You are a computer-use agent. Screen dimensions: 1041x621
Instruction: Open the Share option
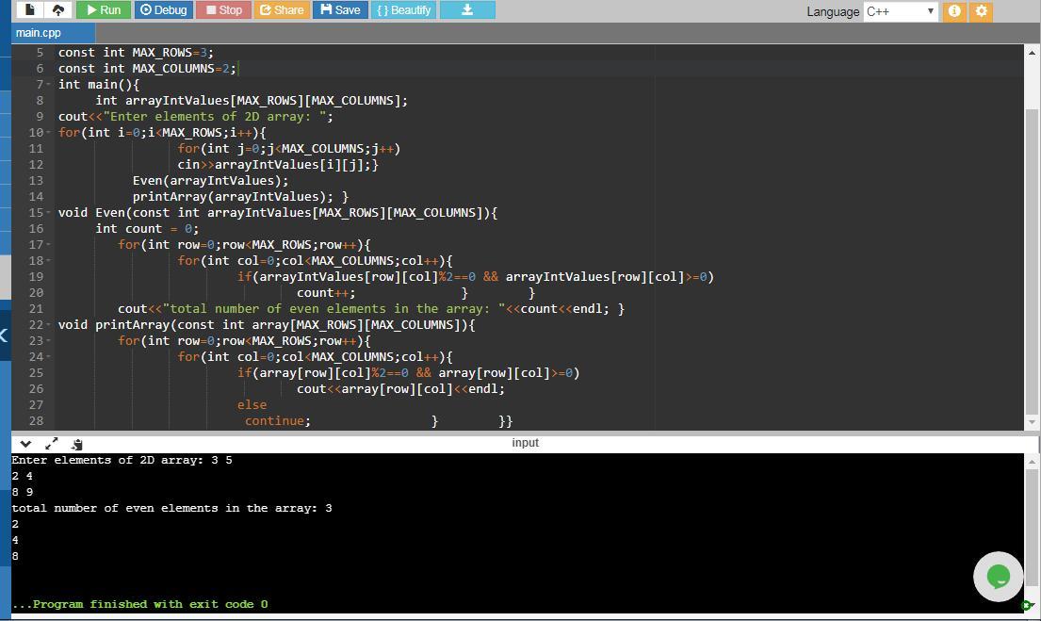coord(282,10)
